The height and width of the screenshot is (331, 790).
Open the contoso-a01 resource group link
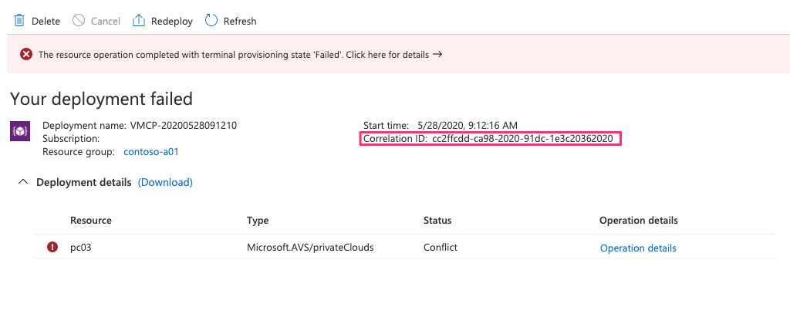151,152
